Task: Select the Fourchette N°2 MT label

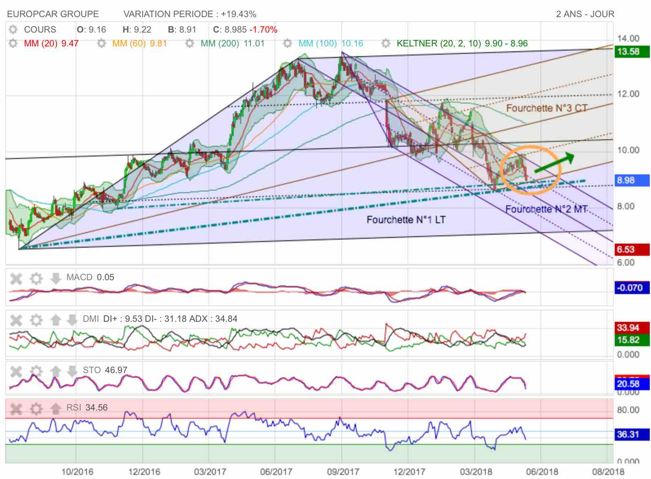Action: (x=546, y=209)
